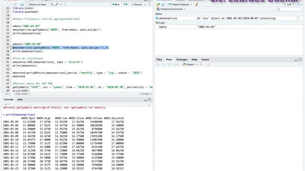Click line 32 getSymbols AMZN code

pyautogui.click(x=57, y=29)
